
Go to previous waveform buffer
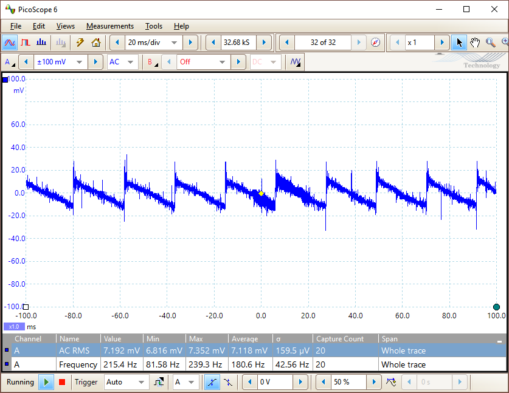pos(286,43)
